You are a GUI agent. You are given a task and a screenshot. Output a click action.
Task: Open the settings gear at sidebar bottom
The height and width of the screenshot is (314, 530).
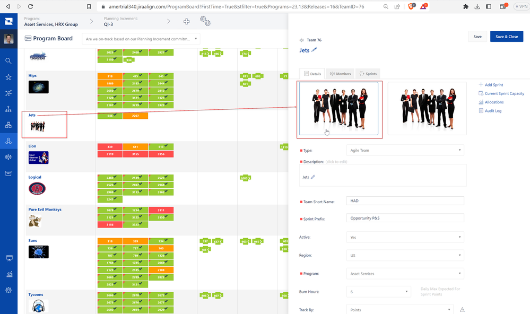coord(8,290)
